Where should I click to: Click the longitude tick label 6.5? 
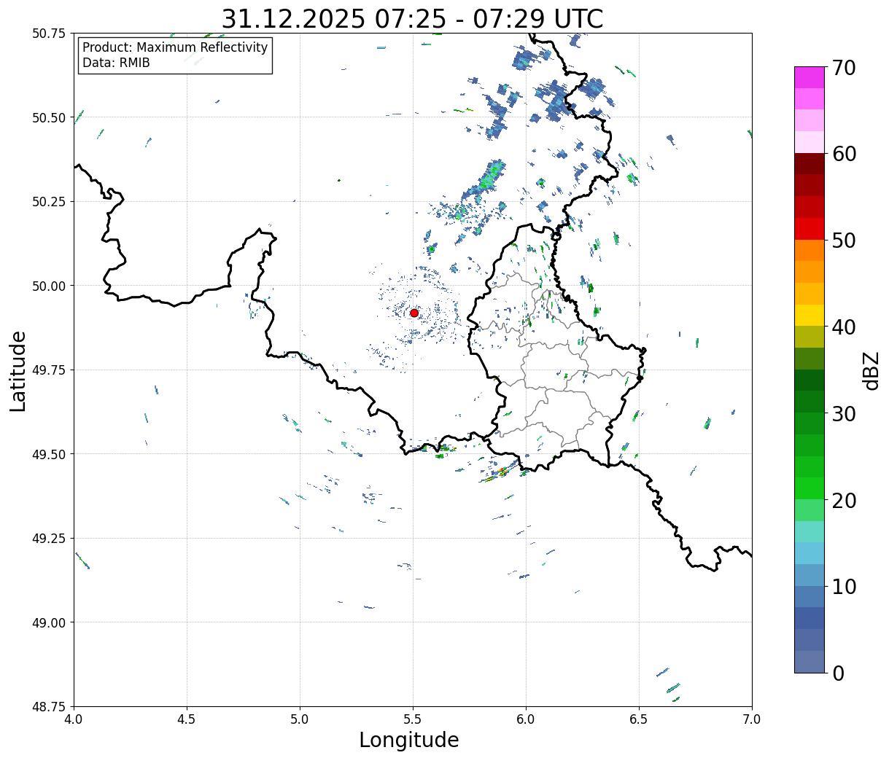pos(639,719)
